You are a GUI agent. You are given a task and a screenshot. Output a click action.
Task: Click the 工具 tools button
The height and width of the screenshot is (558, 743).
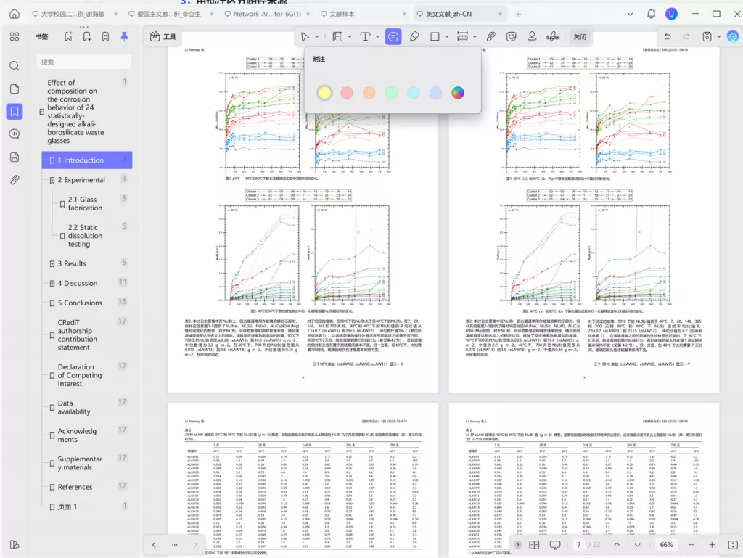(163, 36)
